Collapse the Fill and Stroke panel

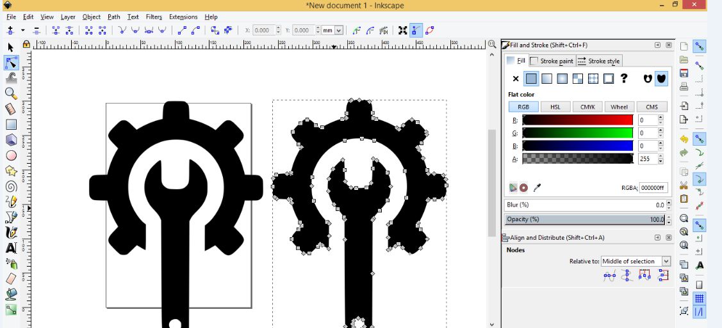click(x=657, y=45)
